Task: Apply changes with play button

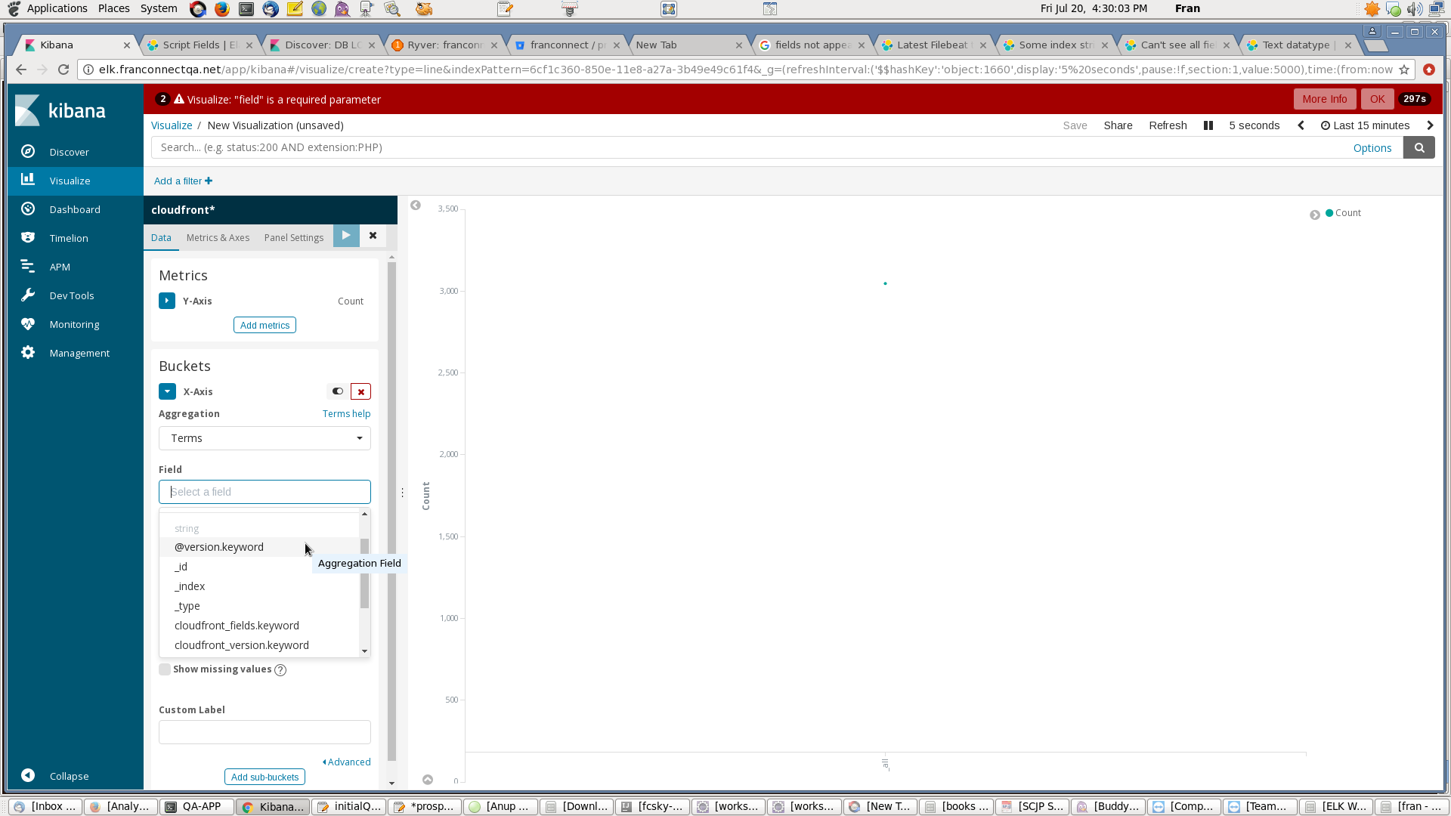Action: click(x=346, y=236)
